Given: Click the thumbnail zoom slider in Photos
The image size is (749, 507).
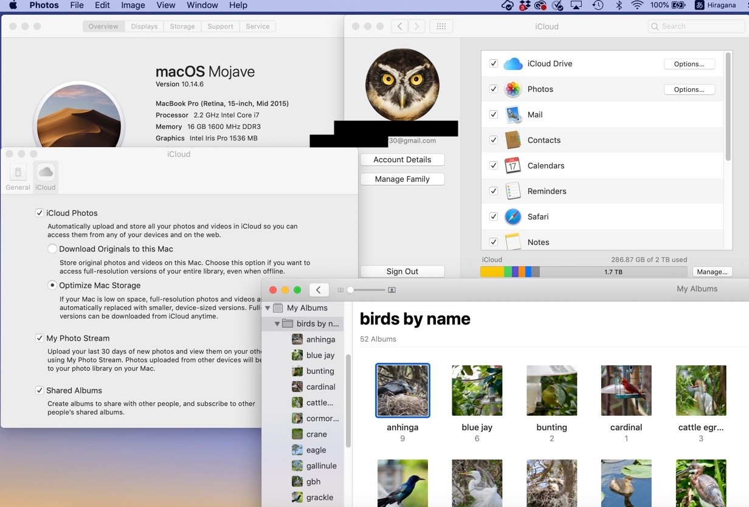Looking at the screenshot, I should (367, 290).
